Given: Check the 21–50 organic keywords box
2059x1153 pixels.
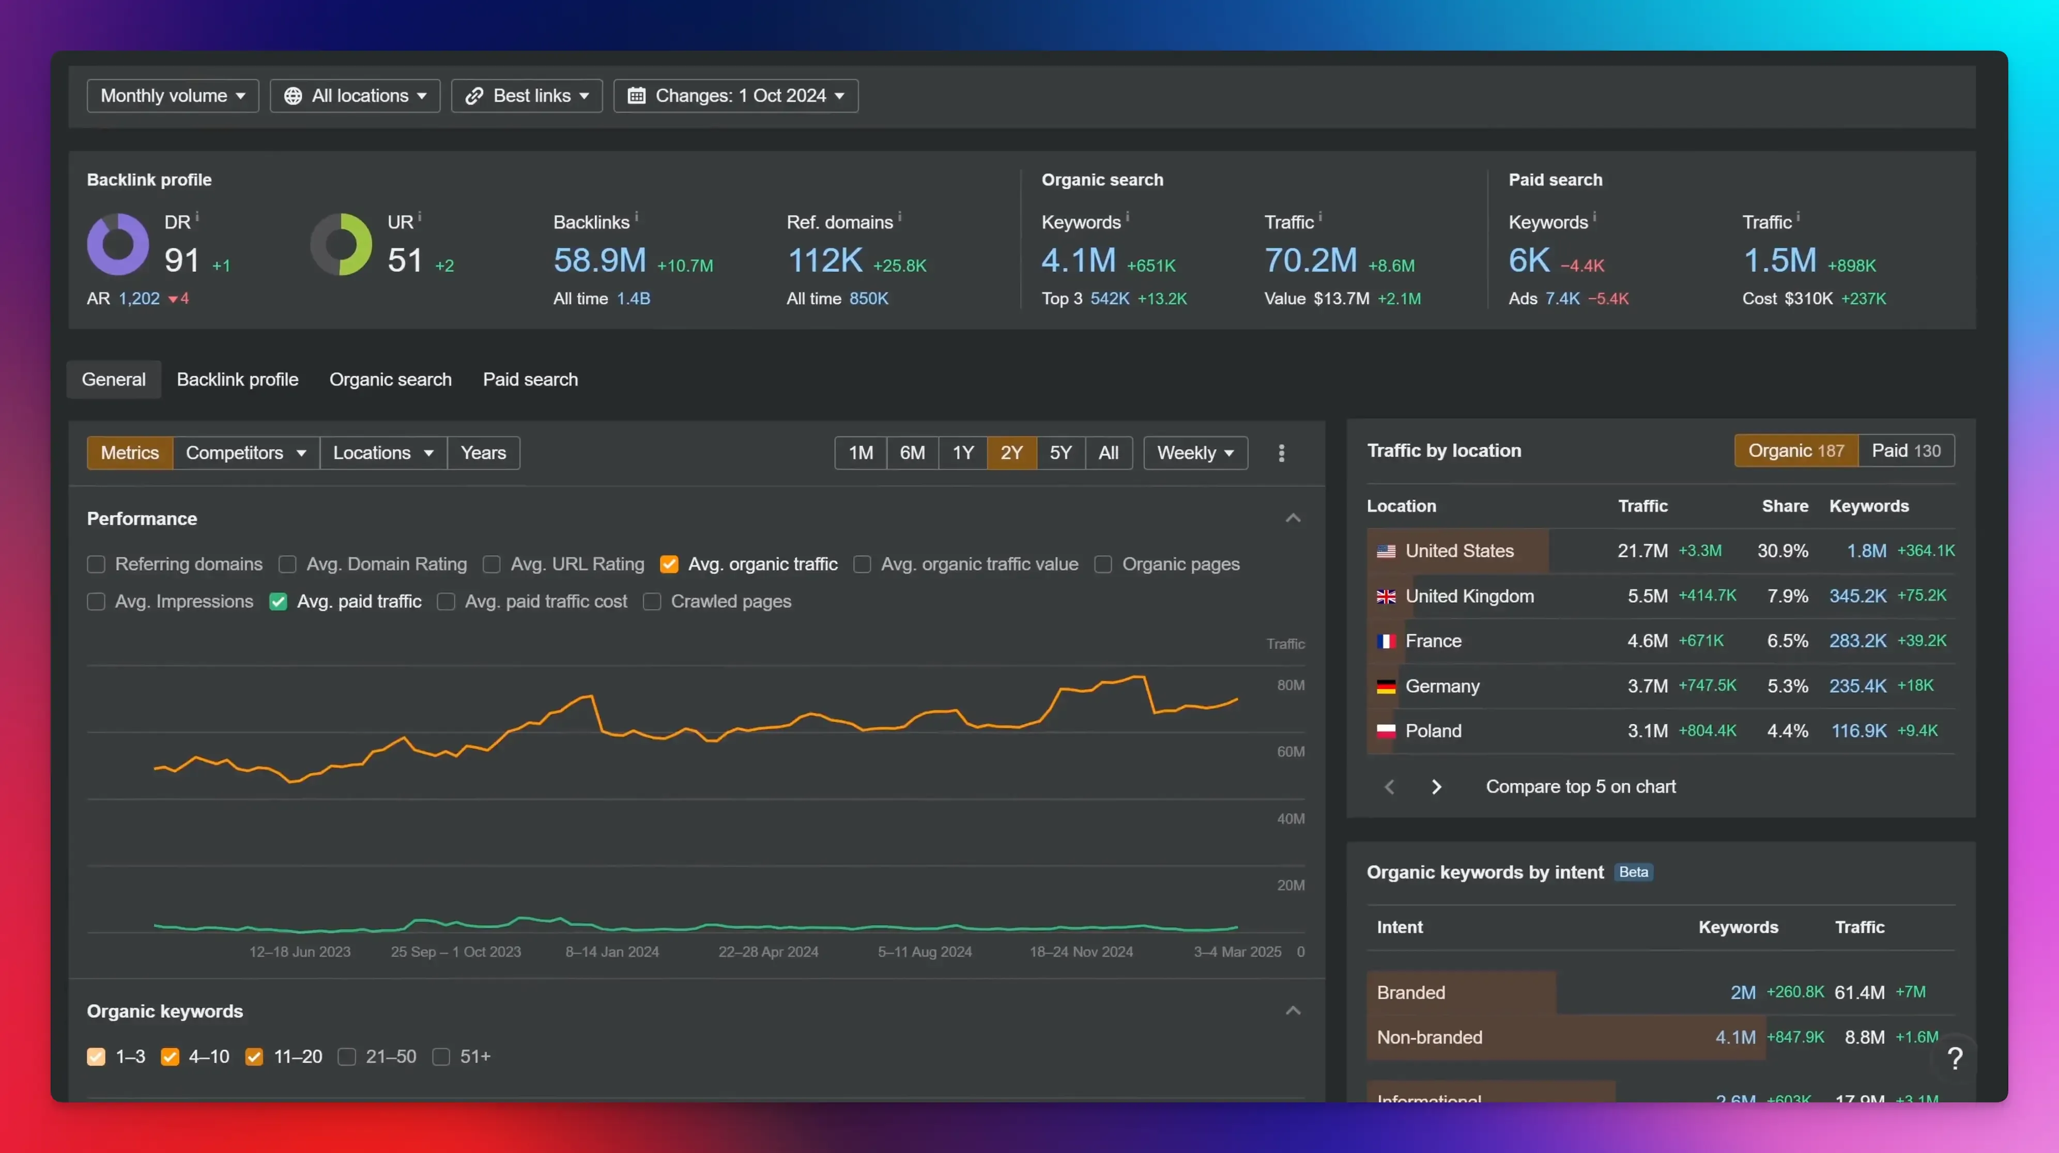Looking at the screenshot, I should pos(346,1056).
